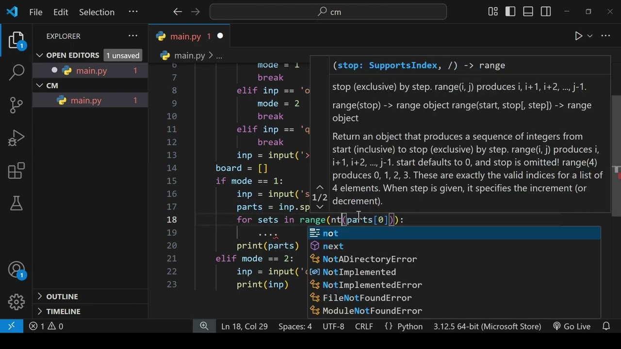Click print(inp) on line 23

pos(262,285)
